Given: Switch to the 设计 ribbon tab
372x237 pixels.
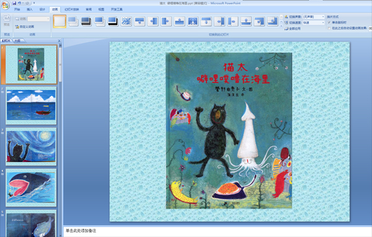Looking at the screenshot, I should (42, 9).
